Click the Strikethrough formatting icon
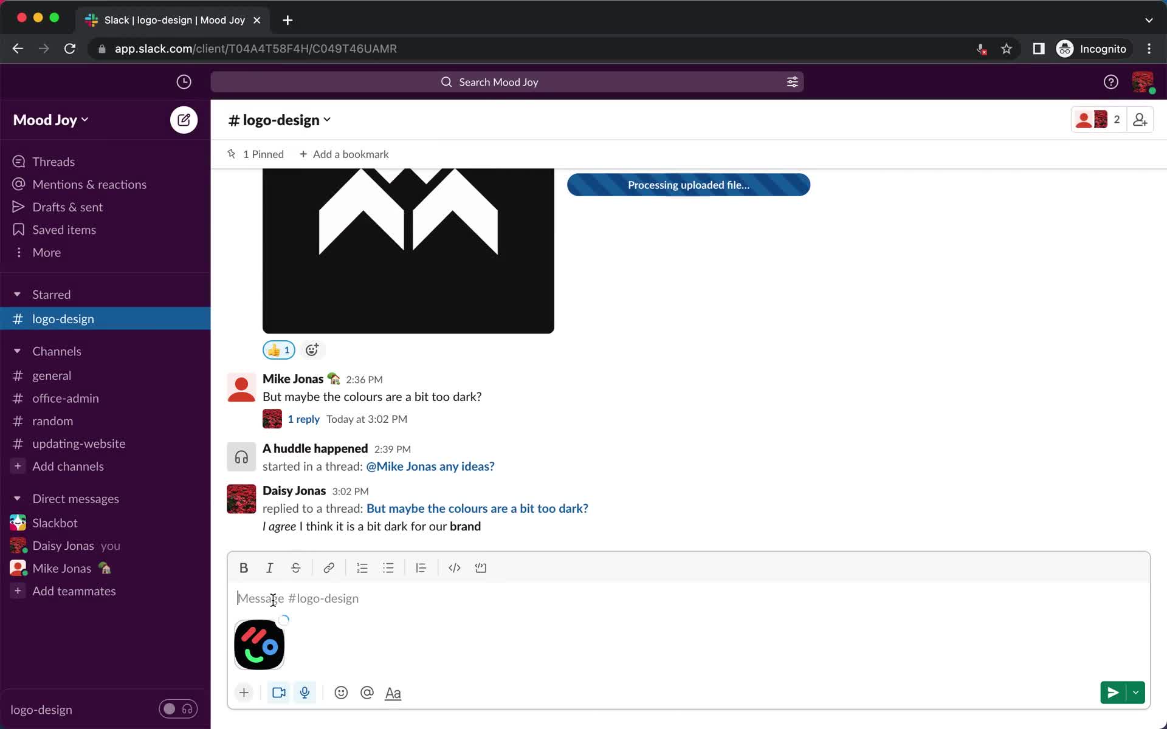 pos(296,568)
